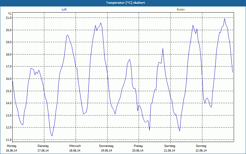246x154 pixels.
Task: Click the Sonntag day label
Action: [x=201, y=146]
